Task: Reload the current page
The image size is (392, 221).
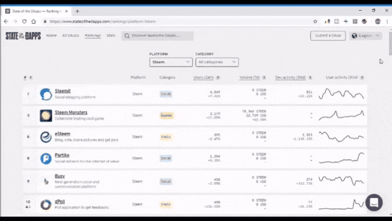Action: pos(24,21)
